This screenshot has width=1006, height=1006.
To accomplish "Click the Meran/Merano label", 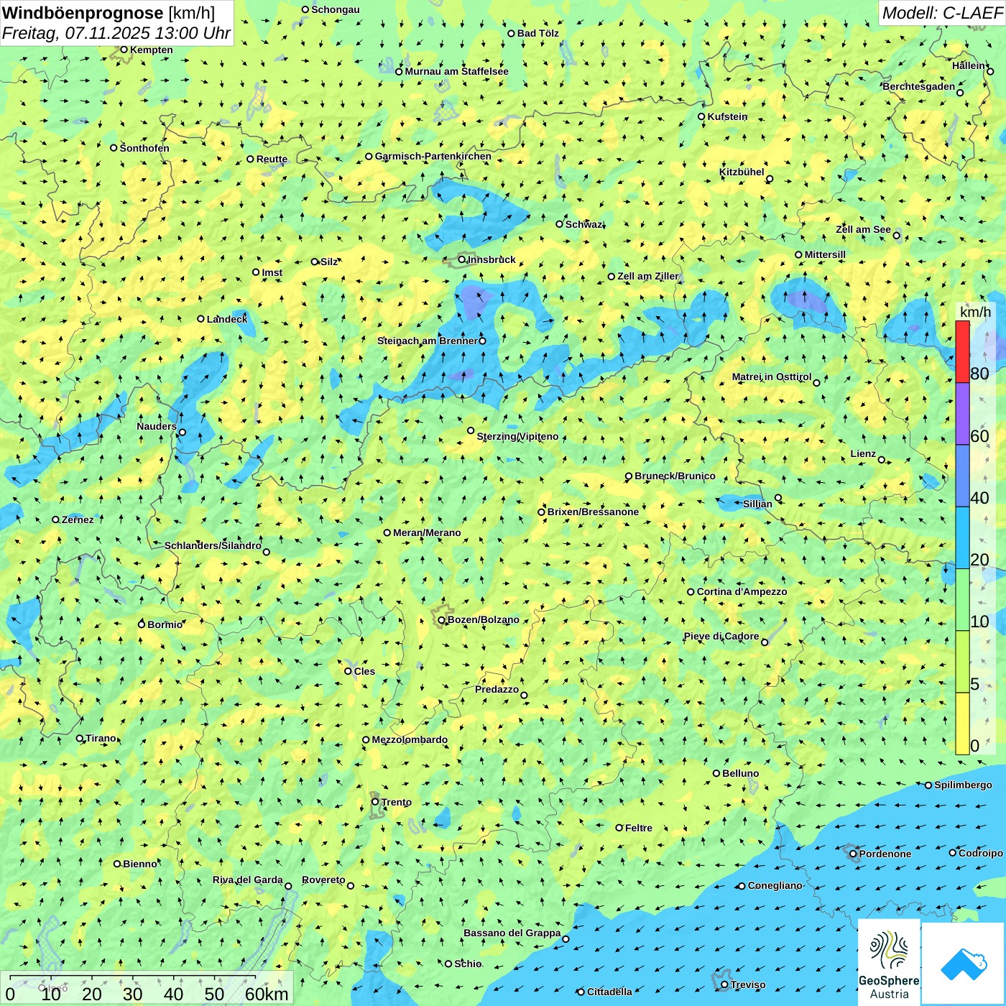I will pyautogui.click(x=427, y=532).
